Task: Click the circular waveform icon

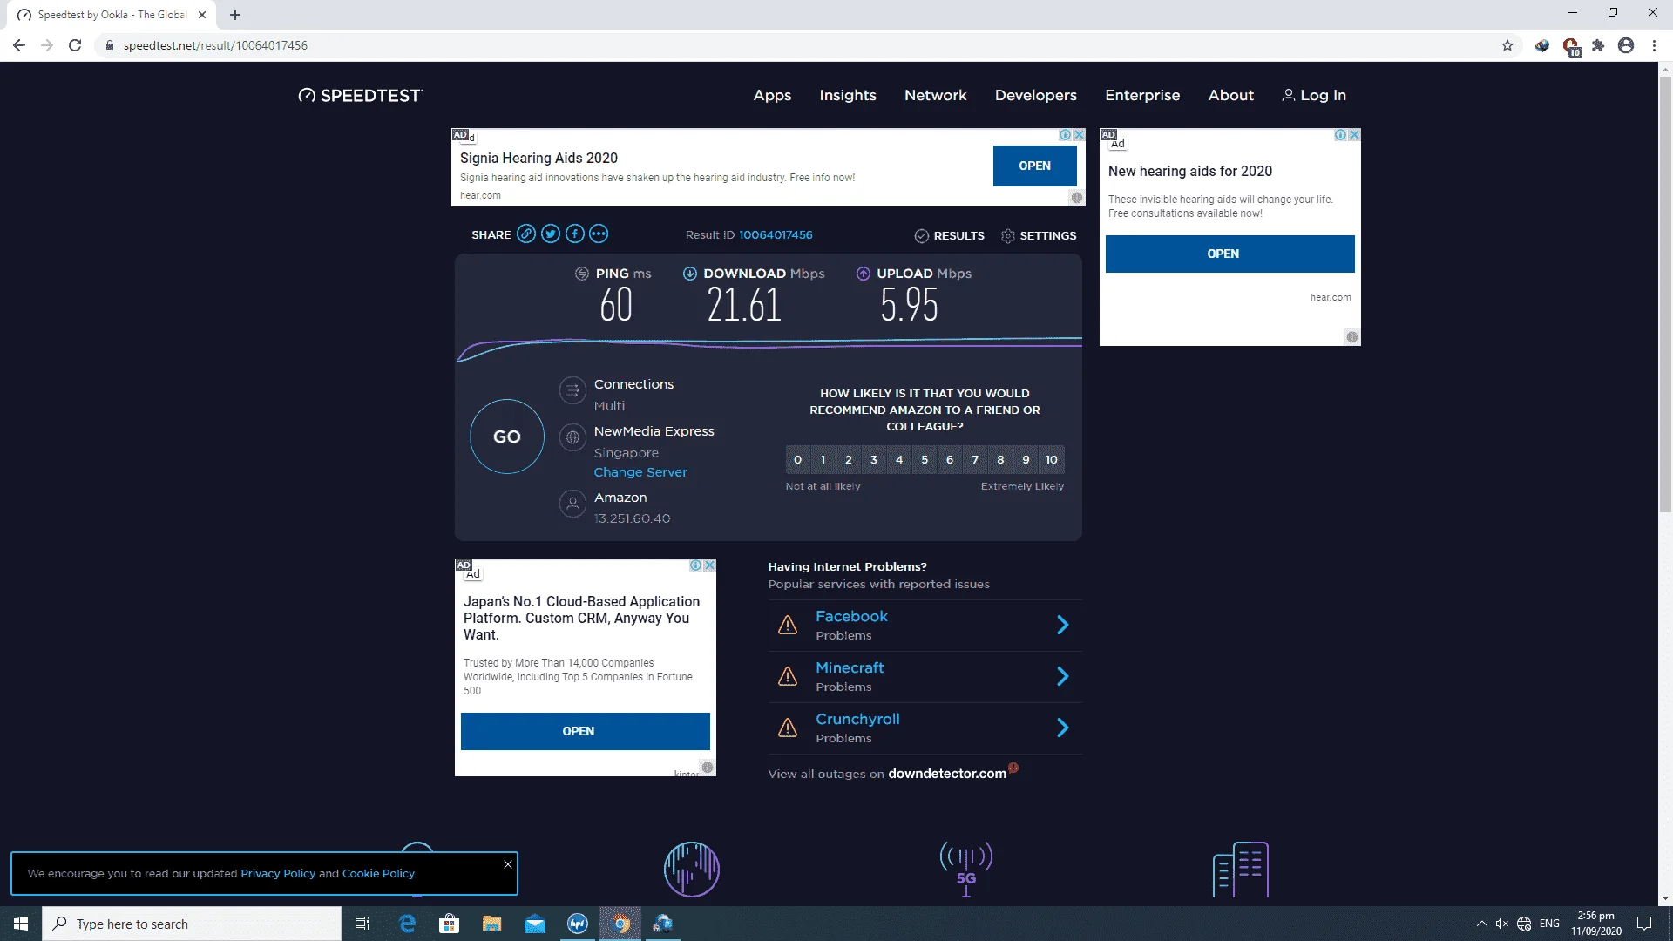Action: pos(692,869)
